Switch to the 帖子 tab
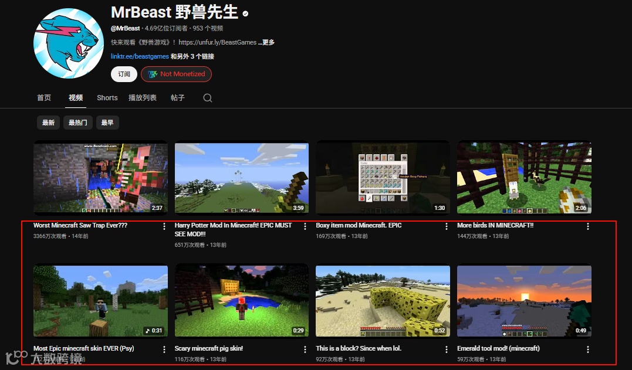 point(177,98)
